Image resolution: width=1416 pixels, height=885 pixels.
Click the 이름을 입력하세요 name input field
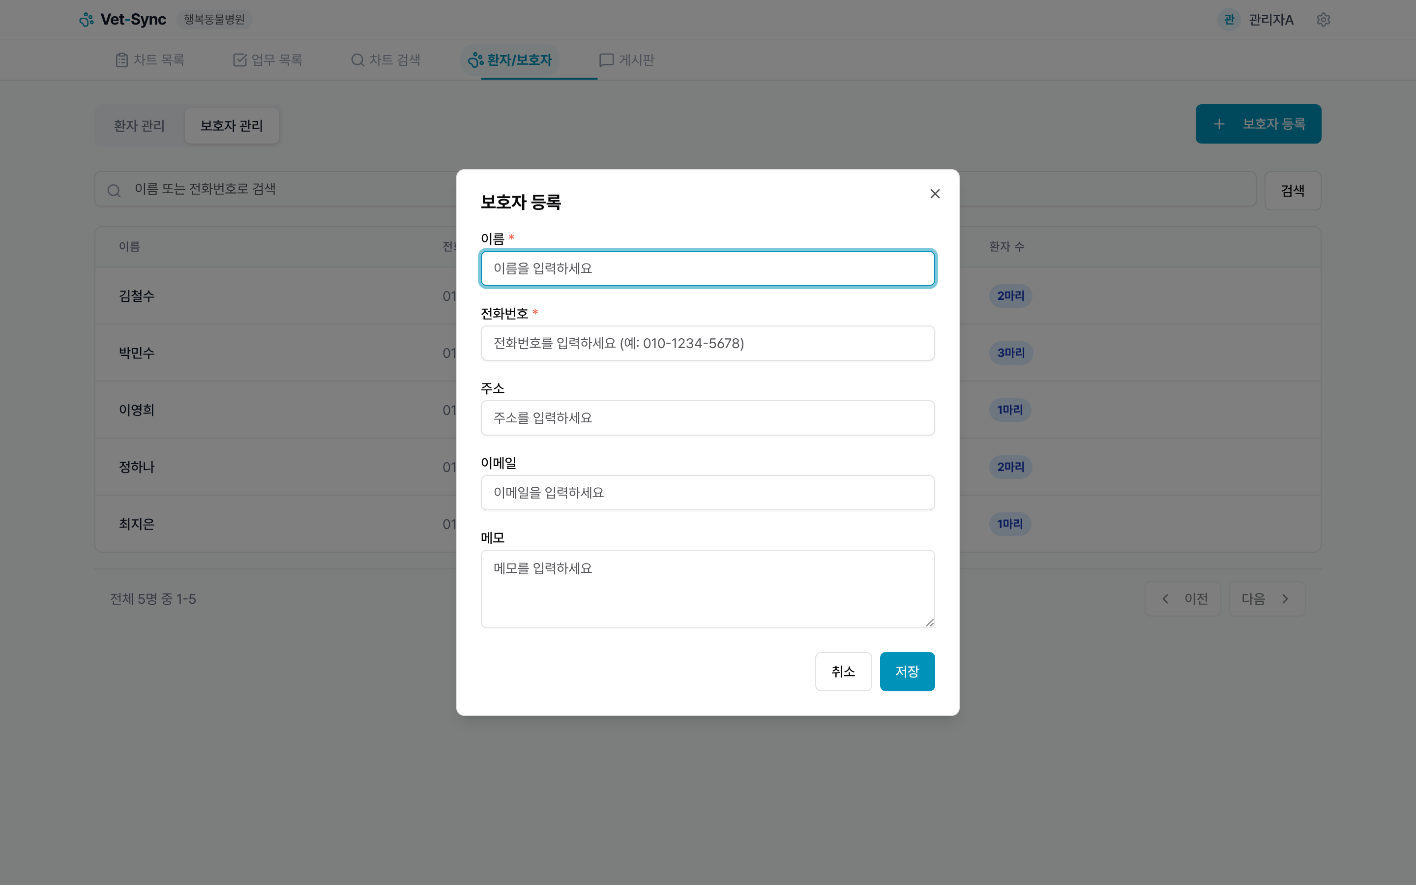tap(707, 268)
